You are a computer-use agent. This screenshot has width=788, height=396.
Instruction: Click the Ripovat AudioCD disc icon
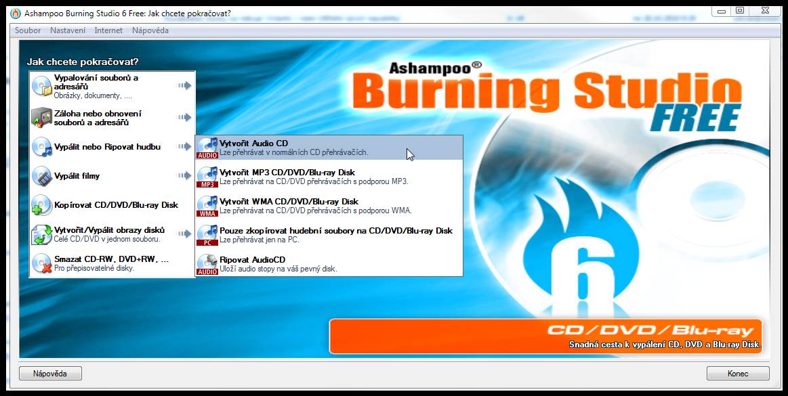point(207,264)
